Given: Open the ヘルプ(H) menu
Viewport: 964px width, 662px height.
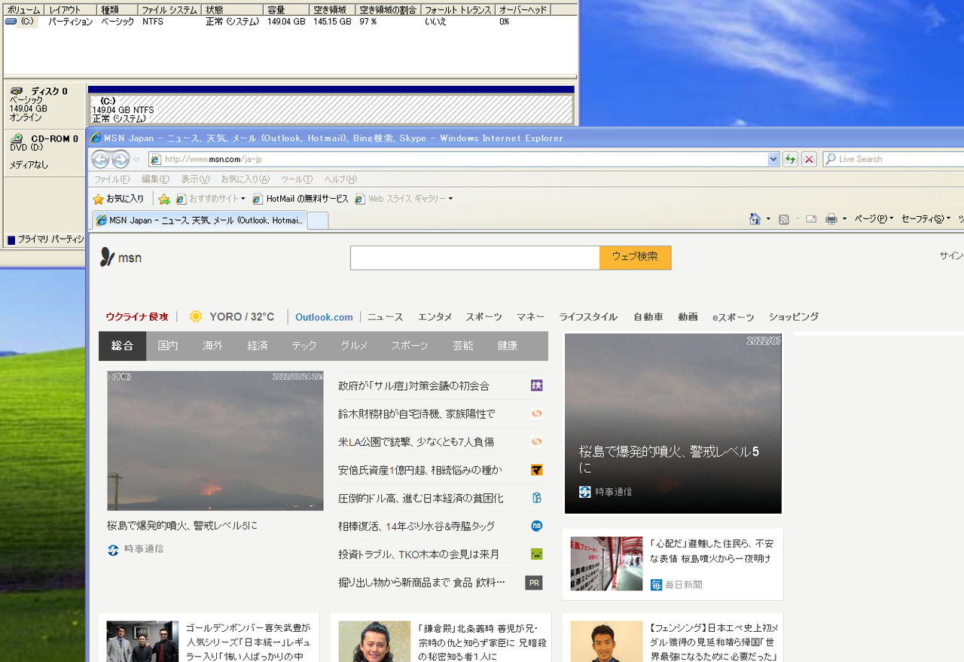Looking at the screenshot, I should coord(340,179).
